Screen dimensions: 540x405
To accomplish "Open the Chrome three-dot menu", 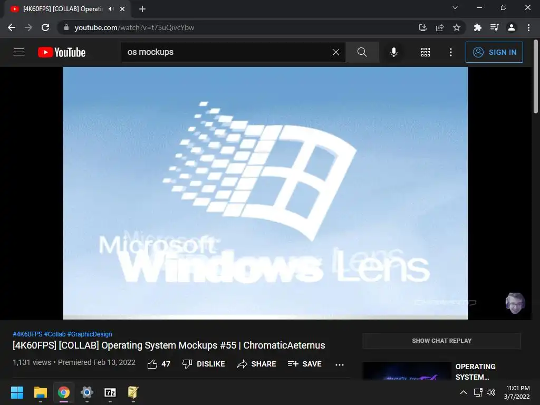I will (x=528, y=27).
